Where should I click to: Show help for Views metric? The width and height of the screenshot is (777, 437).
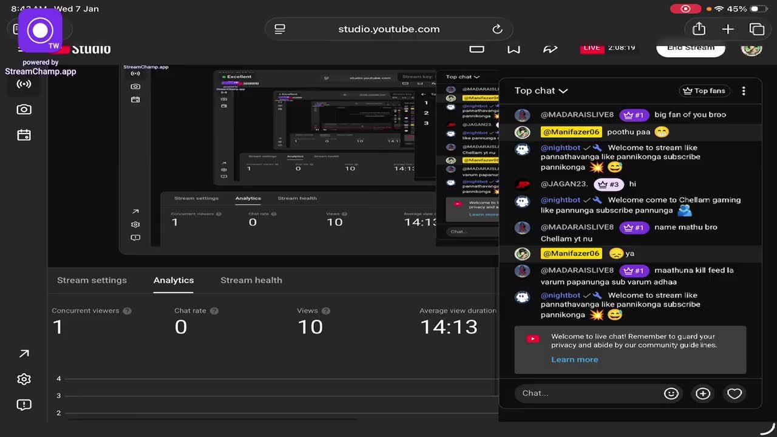(x=326, y=311)
